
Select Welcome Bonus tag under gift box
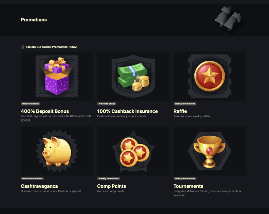[30, 104]
